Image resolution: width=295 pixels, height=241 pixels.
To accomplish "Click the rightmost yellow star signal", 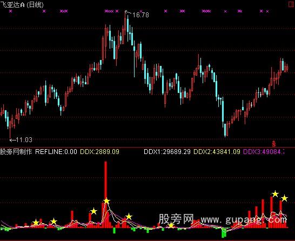I will click(x=284, y=198).
